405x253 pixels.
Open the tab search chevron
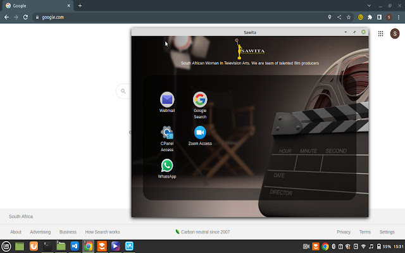[369, 6]
